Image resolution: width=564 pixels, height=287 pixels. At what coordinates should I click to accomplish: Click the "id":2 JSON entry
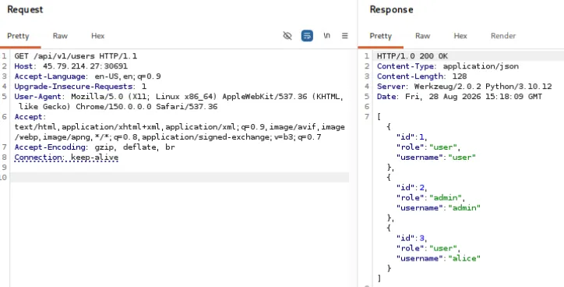[x=411, y=187]
